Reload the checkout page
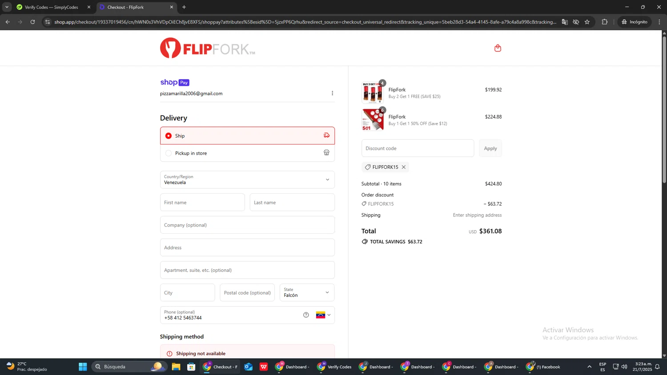 tap(32, 22)
